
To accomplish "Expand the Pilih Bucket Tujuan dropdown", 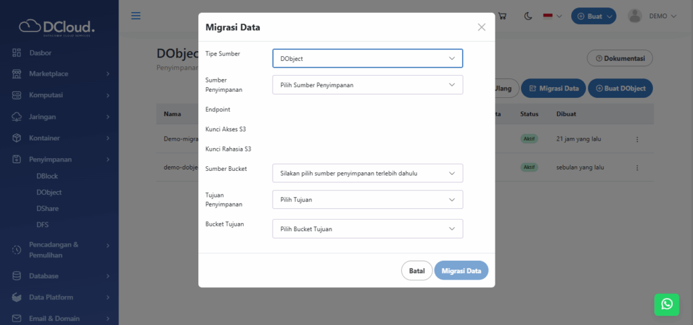I will [x=367, y=229].
